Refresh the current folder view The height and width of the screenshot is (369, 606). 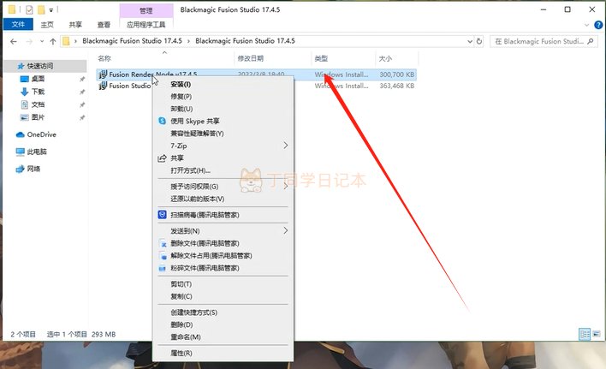(479, 41)
